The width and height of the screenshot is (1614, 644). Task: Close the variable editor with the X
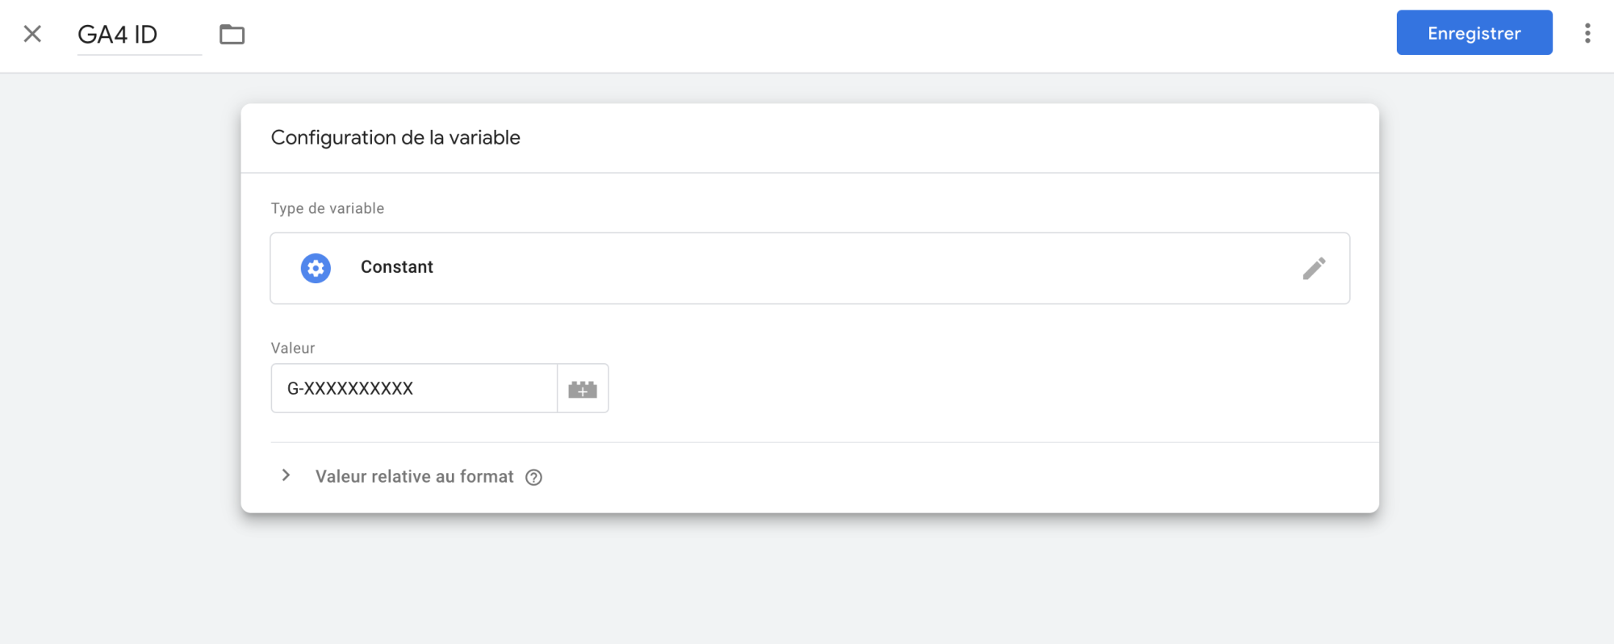pyautogui.click(x=32, y=34)
